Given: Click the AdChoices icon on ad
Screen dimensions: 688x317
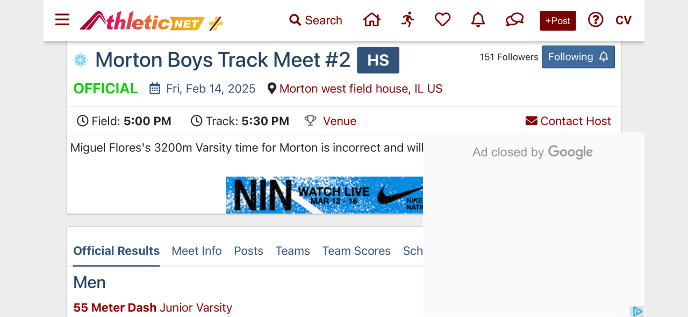Looking at the screenshot, I should pyautogui.click(x=637, y=311).
